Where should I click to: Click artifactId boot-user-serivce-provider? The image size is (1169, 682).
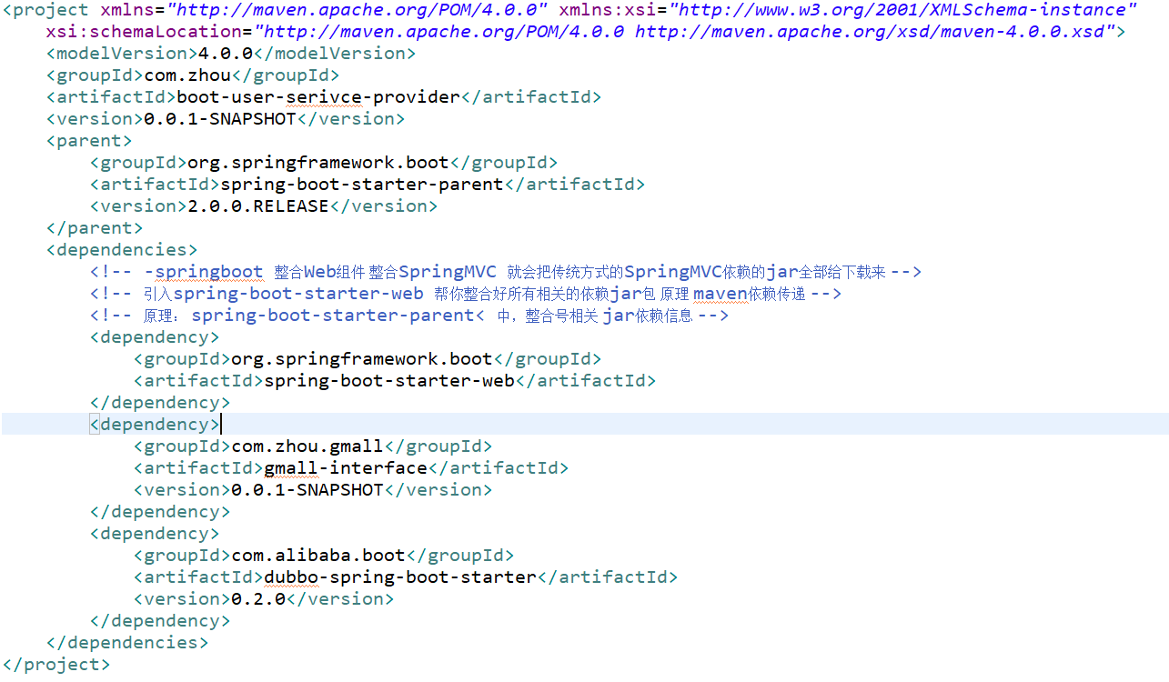tap(318, 97)
